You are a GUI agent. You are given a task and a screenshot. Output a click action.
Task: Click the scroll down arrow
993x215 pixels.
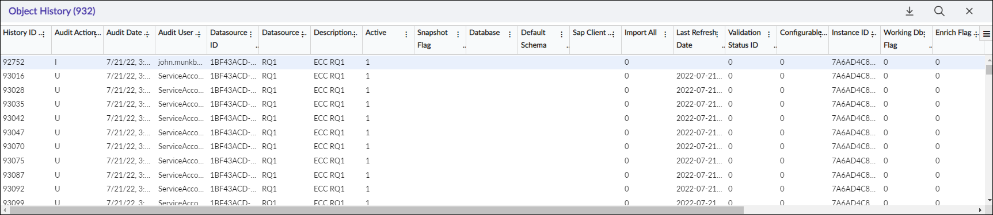[989, 200]
